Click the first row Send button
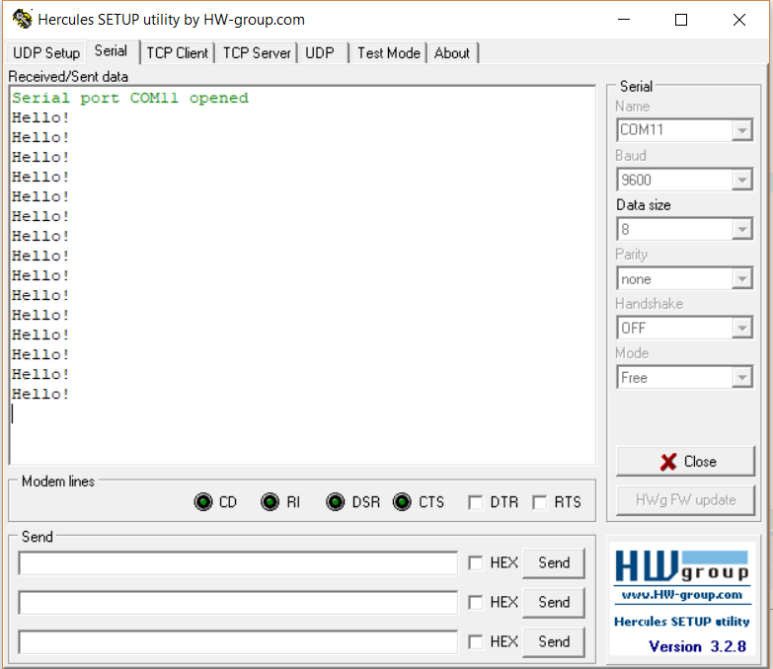This screenshot has height=669, width=773. click(554, 563)
